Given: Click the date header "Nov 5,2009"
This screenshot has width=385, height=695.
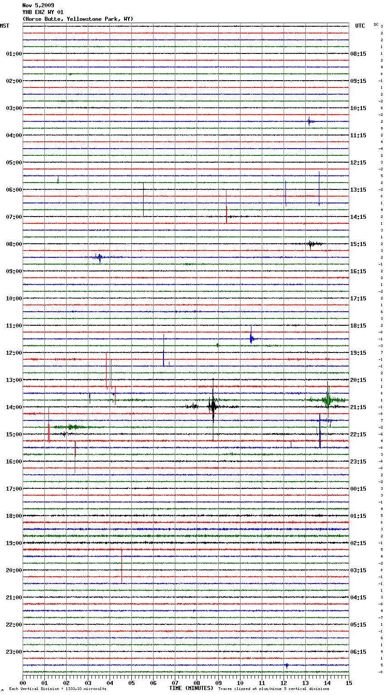Looking at the screenshot, I should [38, 5].
